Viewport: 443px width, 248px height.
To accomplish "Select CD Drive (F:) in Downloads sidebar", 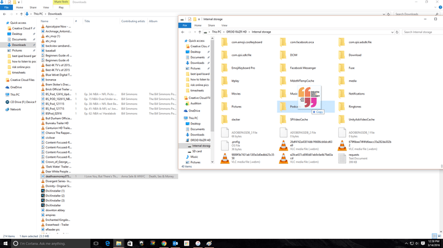I will 21,102.
